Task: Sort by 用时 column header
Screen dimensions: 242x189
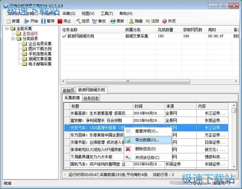Action: (x=219, y=30)
